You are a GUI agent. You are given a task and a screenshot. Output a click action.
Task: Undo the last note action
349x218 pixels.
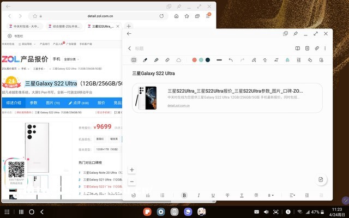click(x=231, y=59)
